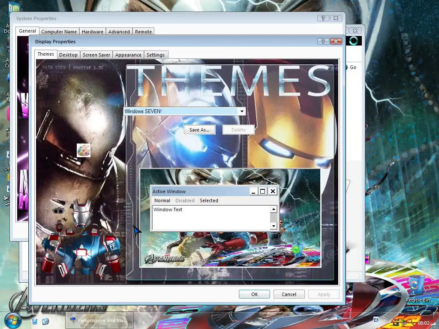Image resolution: width=439 pixels, height=329 pixels.
Task: Click the second quick-launch icon beside the taskbar button
Action: pos(45,321)
